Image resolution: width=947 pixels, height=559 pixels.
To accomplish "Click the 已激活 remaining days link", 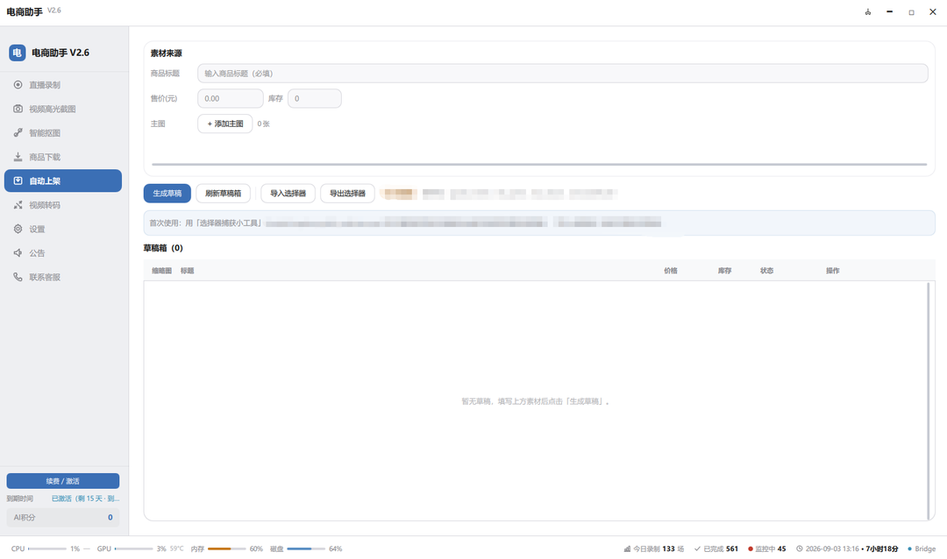I will click(x=85, y=499).
